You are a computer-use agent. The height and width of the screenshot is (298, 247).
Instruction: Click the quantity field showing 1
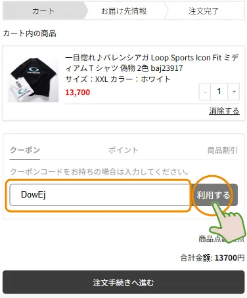(219, 92)
